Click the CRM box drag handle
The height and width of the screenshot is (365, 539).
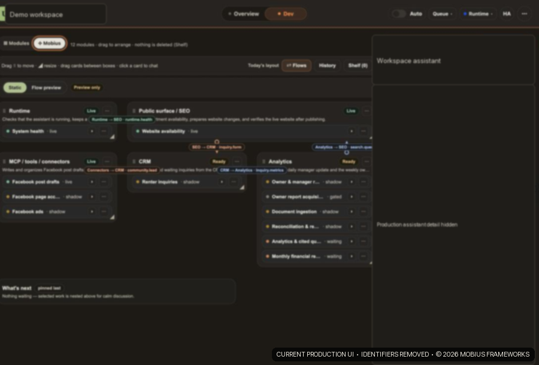click(x=134, y=161)
